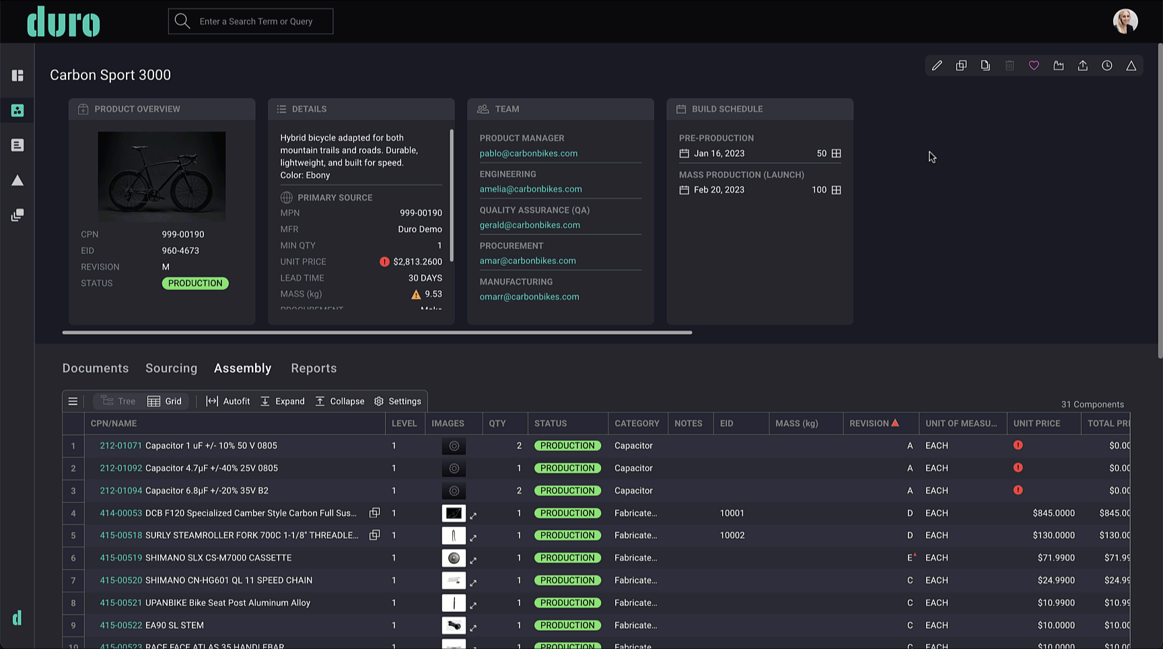Select the dashboard icon in the left sidebar
This screenshot has width=1163, height=649.
17,75
